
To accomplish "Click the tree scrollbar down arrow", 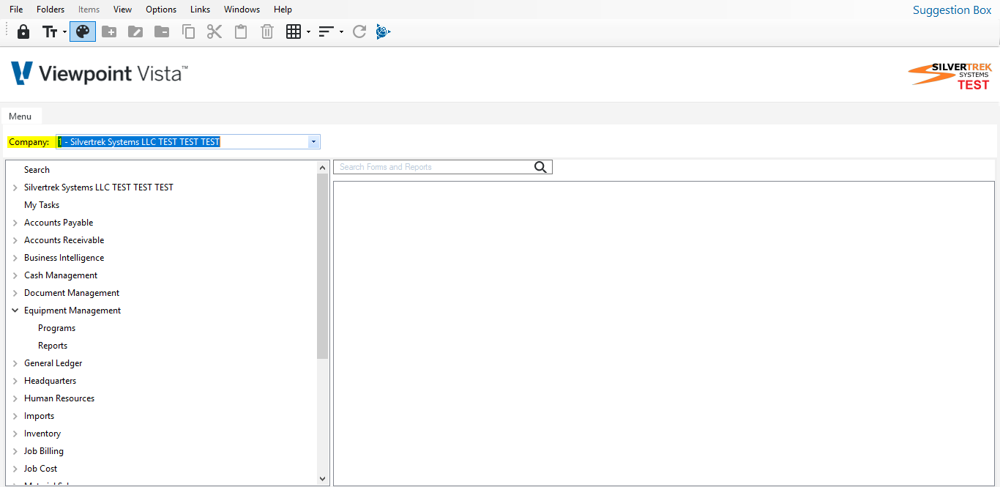I will [323, 478].
